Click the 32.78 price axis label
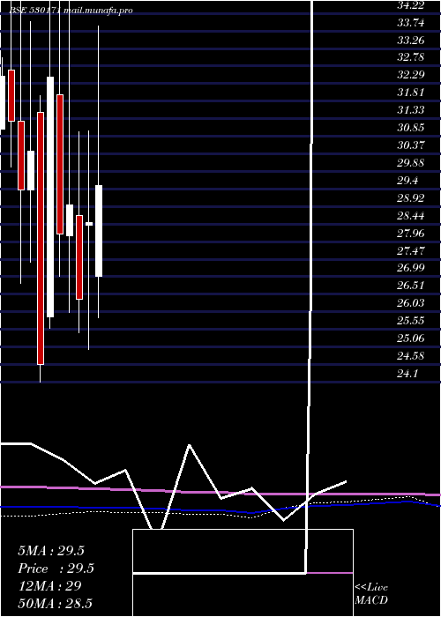Screen dimensions: 441x617 pyautogui.click(x=411, y=57)
